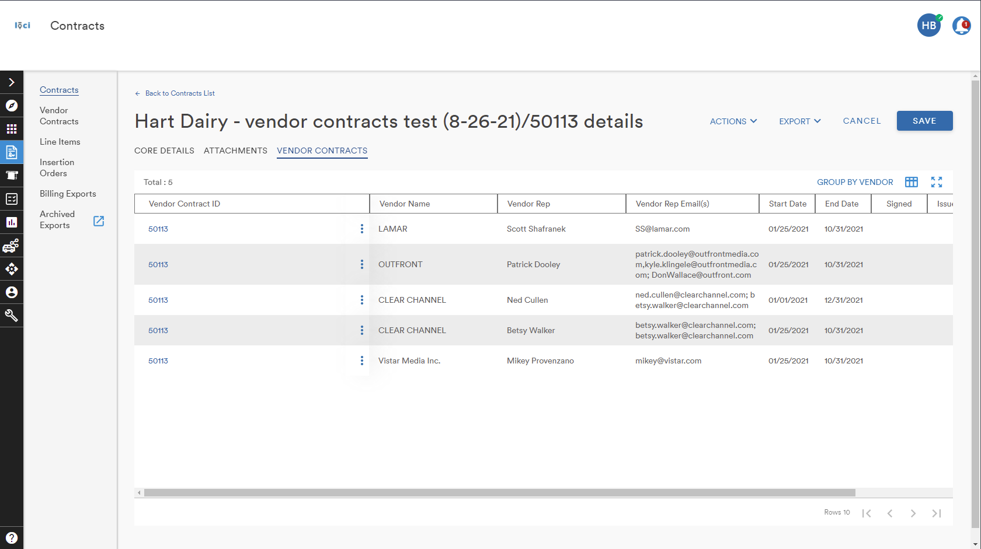Sort by Vendor Rep Email(s) column header
The width and height of the screenshot is (981, 549).
[693, 204]
